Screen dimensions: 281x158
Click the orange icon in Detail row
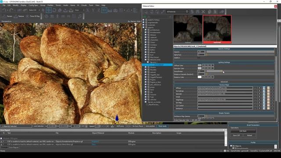[x=268, y=97]
